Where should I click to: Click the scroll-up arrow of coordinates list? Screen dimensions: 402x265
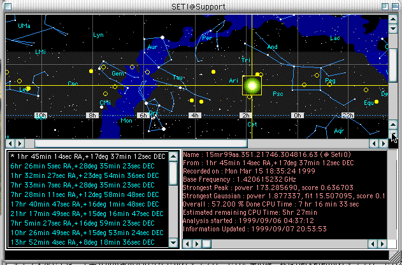[173, 155]
